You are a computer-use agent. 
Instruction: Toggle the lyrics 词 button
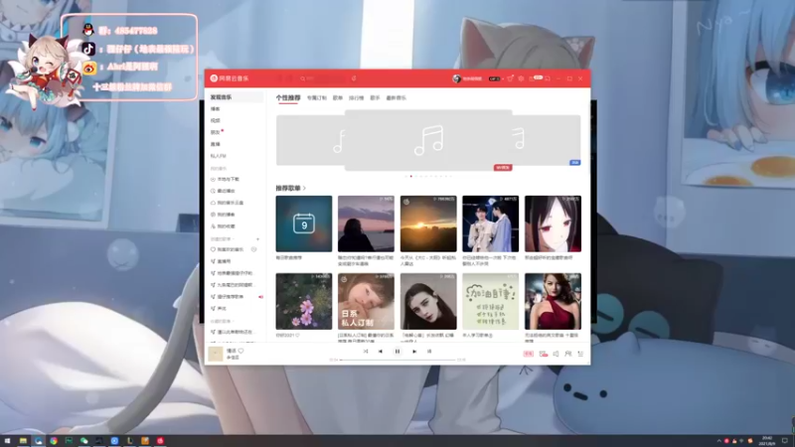point(429,352)
